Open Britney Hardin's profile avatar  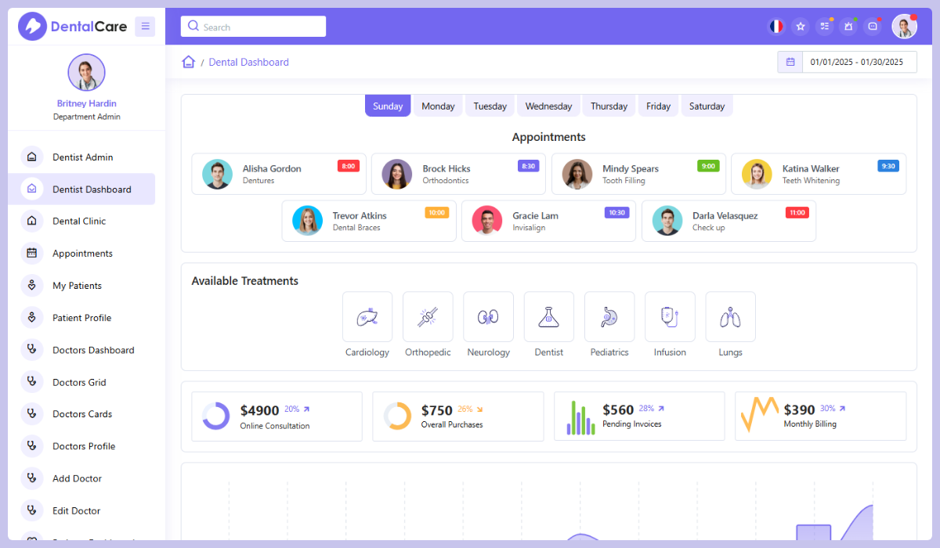86,72
